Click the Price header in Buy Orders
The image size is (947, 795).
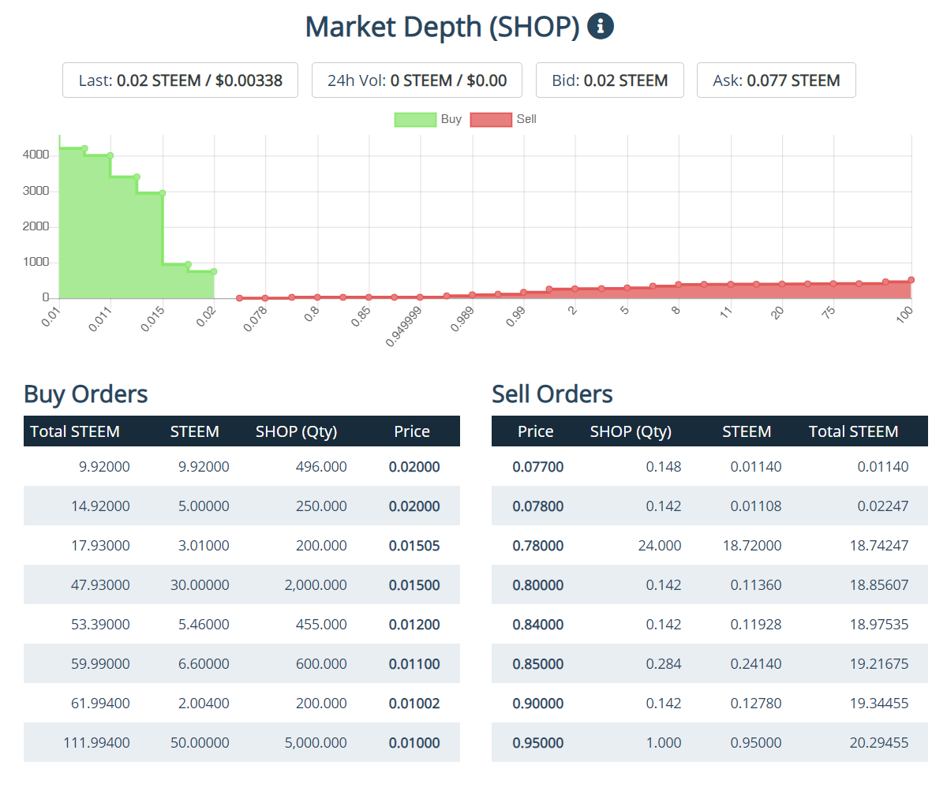pyautogui.click(x=412, y=431)
